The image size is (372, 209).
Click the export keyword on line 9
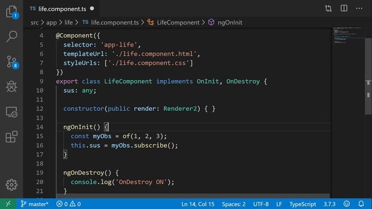pos(67,81)
